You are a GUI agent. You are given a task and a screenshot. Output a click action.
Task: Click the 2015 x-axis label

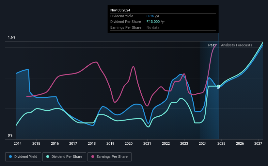click(x=36, y=143)
